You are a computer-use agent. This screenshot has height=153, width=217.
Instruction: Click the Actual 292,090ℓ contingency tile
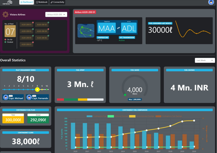coord(38,118)
